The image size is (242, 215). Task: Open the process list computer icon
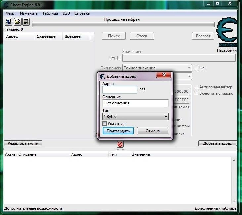coord(8,22)
